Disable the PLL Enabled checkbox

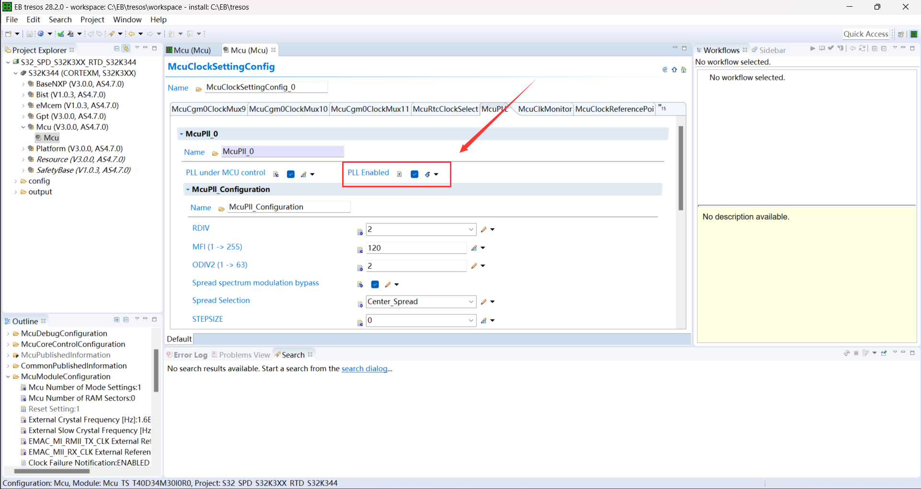coord(414,174)
